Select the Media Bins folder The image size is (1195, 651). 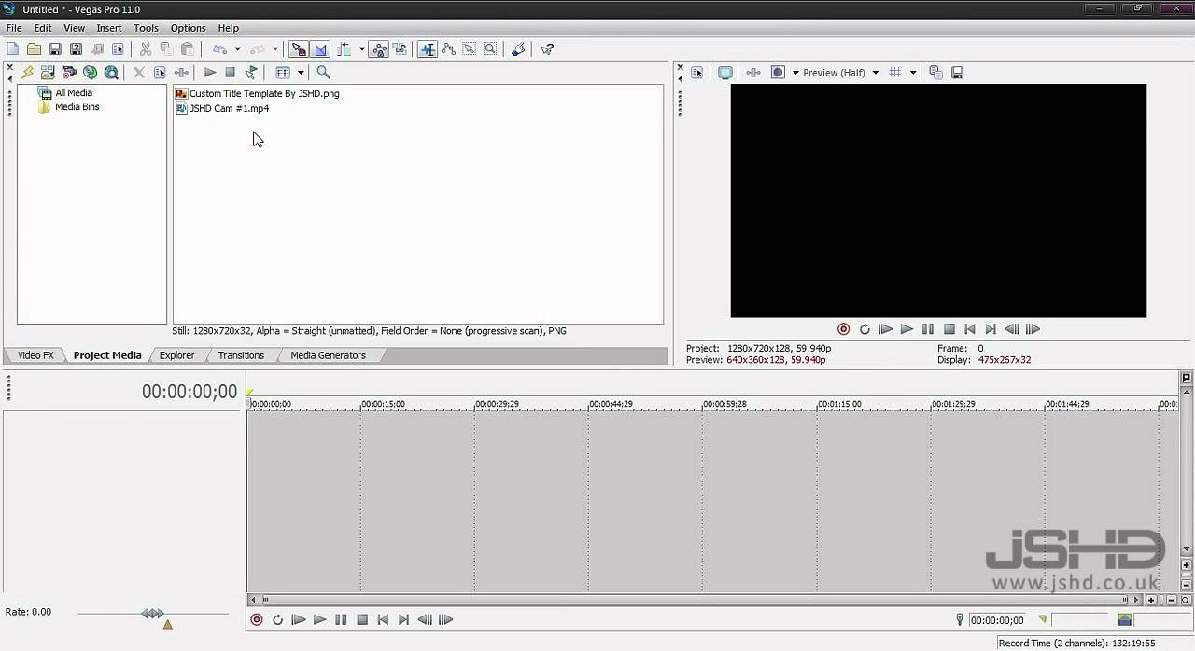point(77,106)
